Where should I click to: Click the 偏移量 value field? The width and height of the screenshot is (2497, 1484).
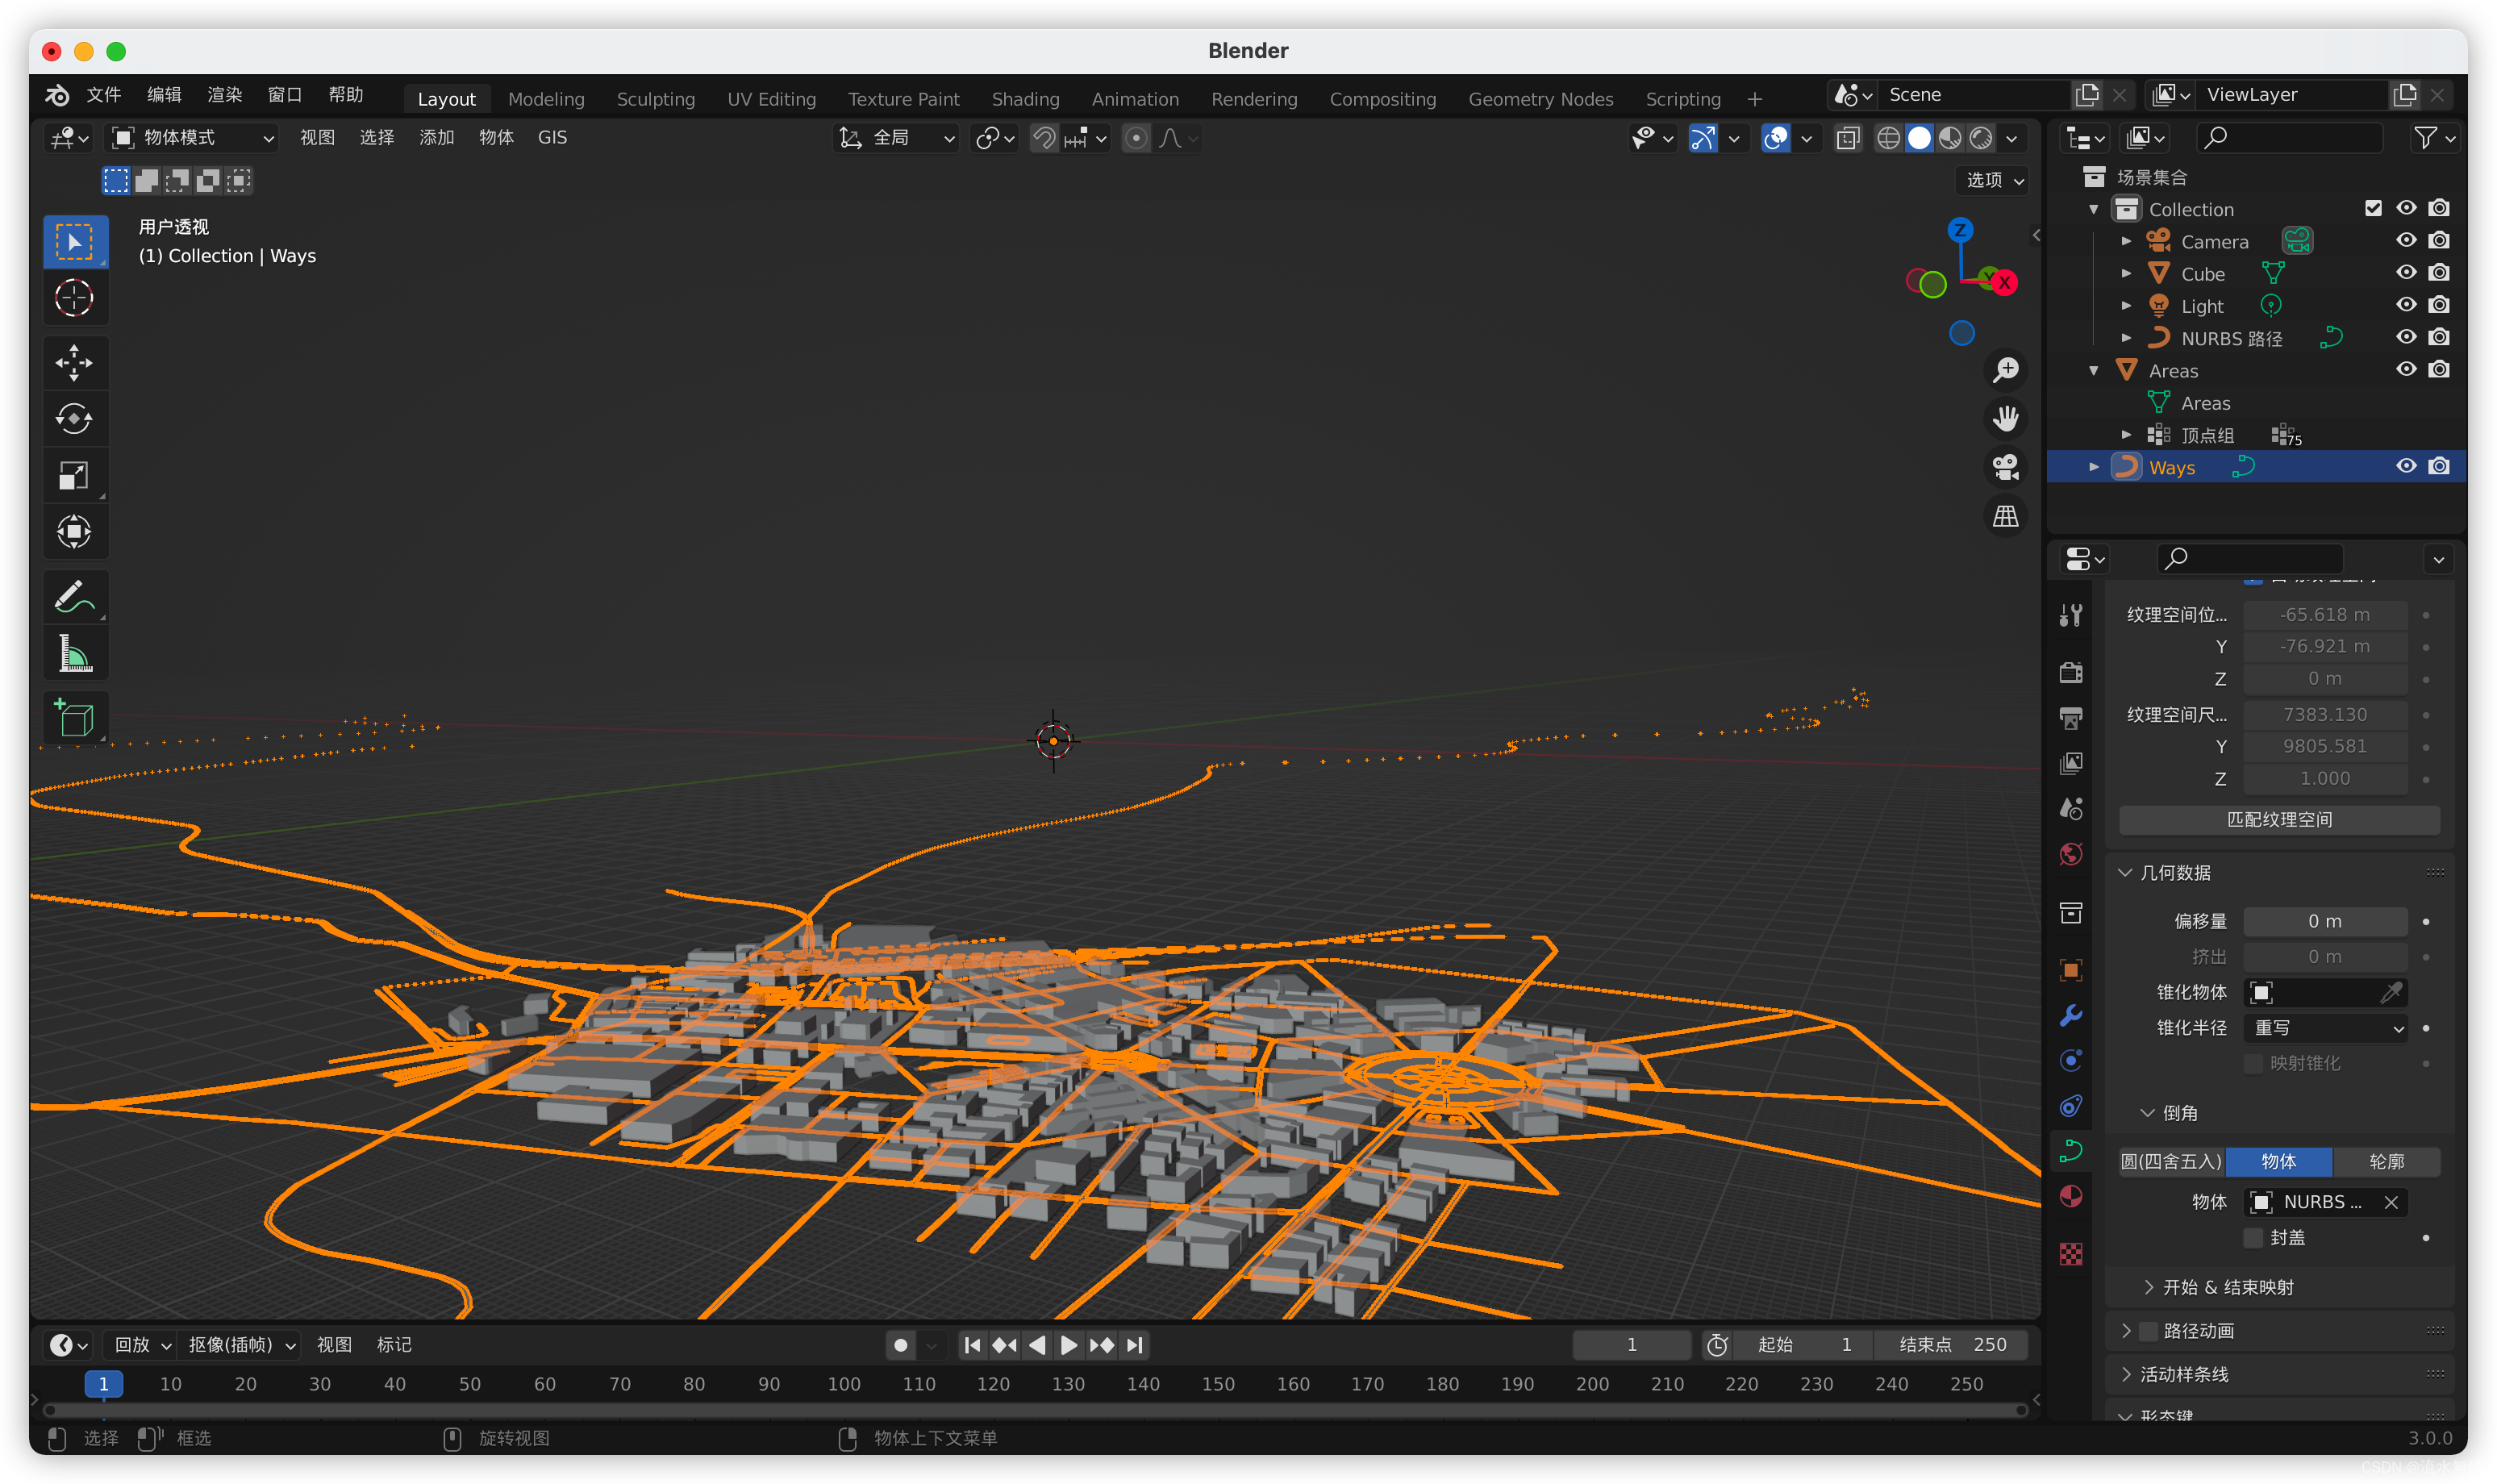(x=2324, y=922)
